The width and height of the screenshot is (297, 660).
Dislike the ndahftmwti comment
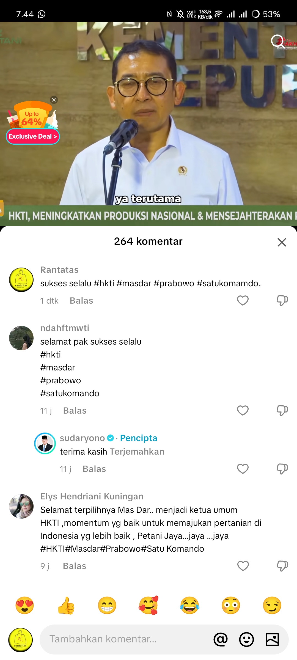click(x=282, y=411)
